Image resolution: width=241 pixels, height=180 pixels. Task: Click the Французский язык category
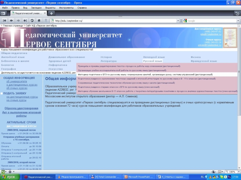click(x=204, y=61)
